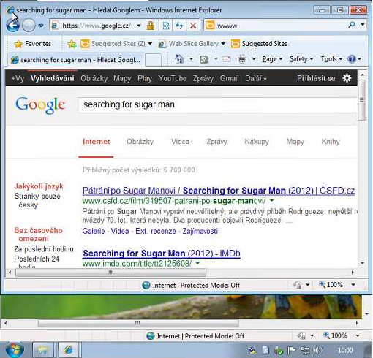Viewport: 373px width, 358px height.
Task: Expand Web Slice Gallery dropdown arrow
Action: [223, 44]
